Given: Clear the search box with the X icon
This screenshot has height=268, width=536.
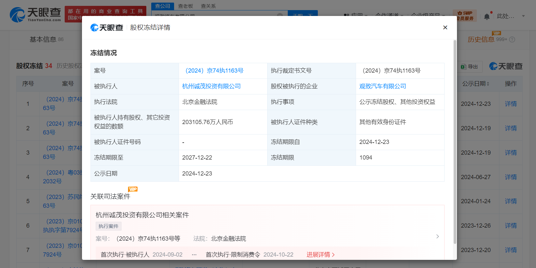Looking at the screenshot, I should point(280,15).
